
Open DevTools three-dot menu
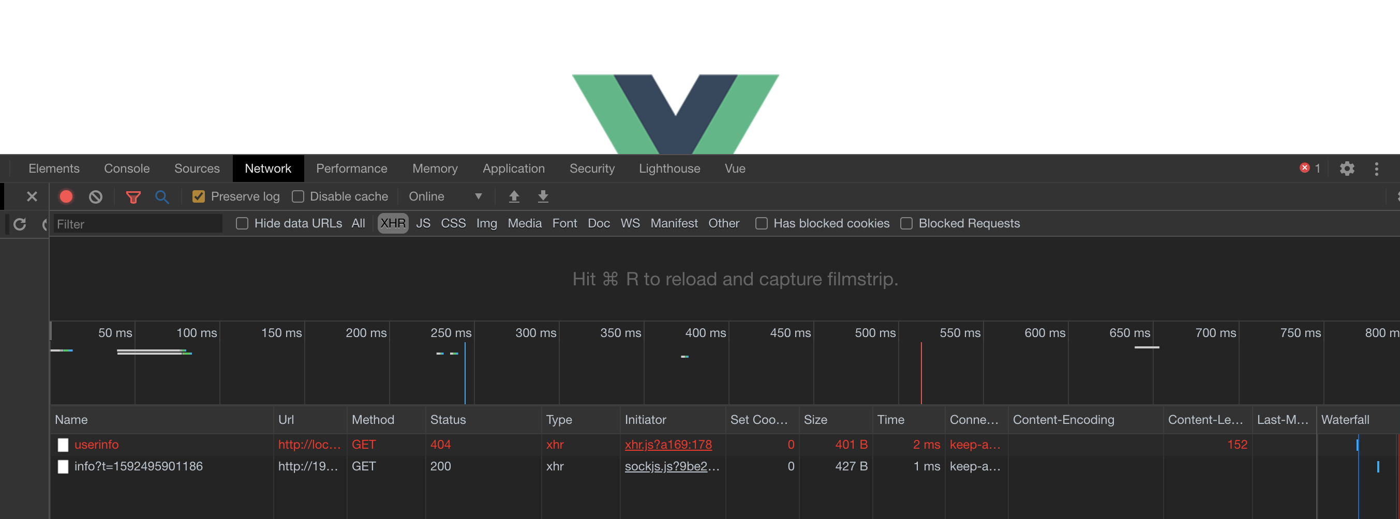(1376, 169)
